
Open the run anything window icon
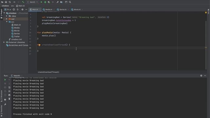coord(66,2)
